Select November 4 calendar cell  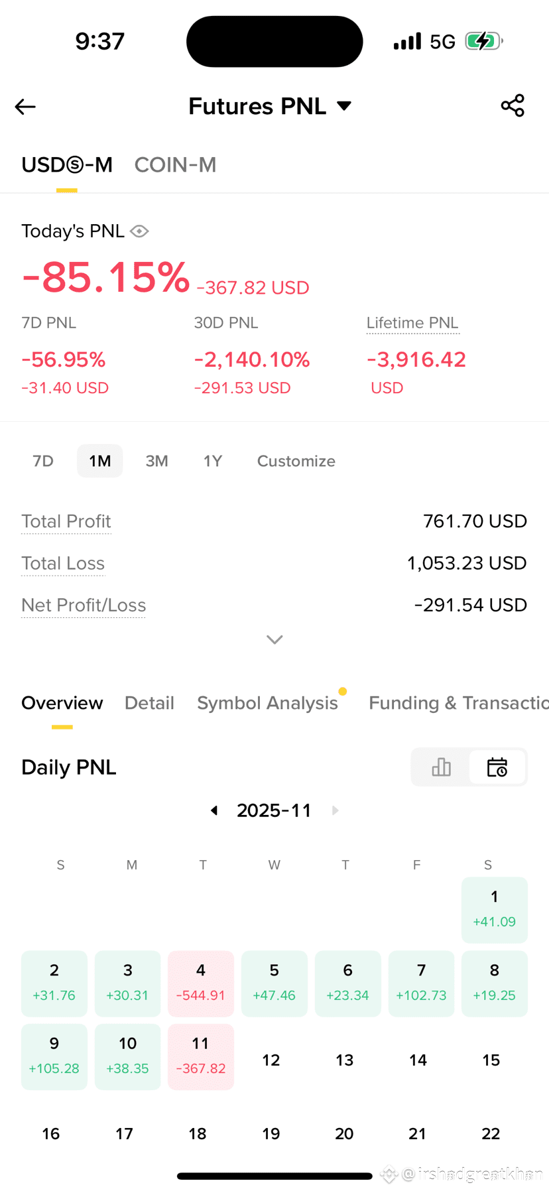pyautogui.click(x=201, y=983)
